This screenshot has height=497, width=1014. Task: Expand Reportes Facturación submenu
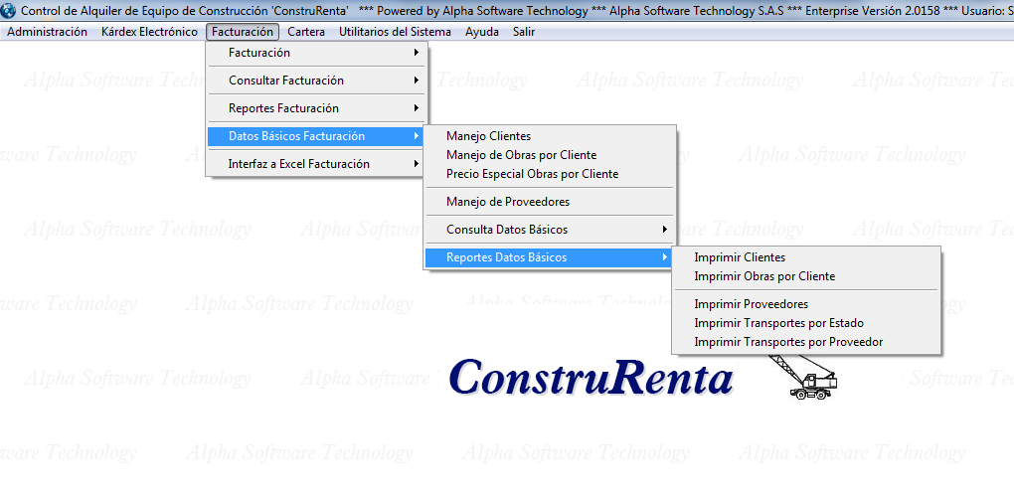(318, 108)
